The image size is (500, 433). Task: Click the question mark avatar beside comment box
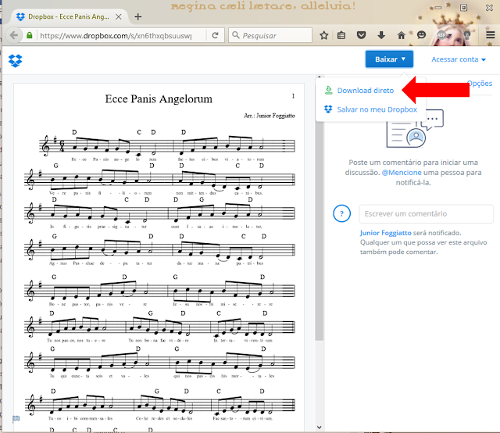[x=342, y=213]
